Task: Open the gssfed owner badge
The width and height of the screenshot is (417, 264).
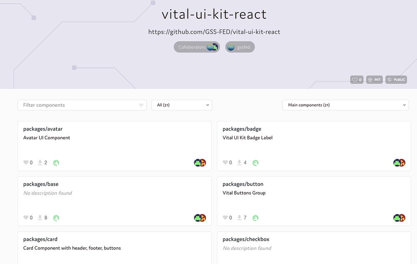Action: [x=240, y=47]
